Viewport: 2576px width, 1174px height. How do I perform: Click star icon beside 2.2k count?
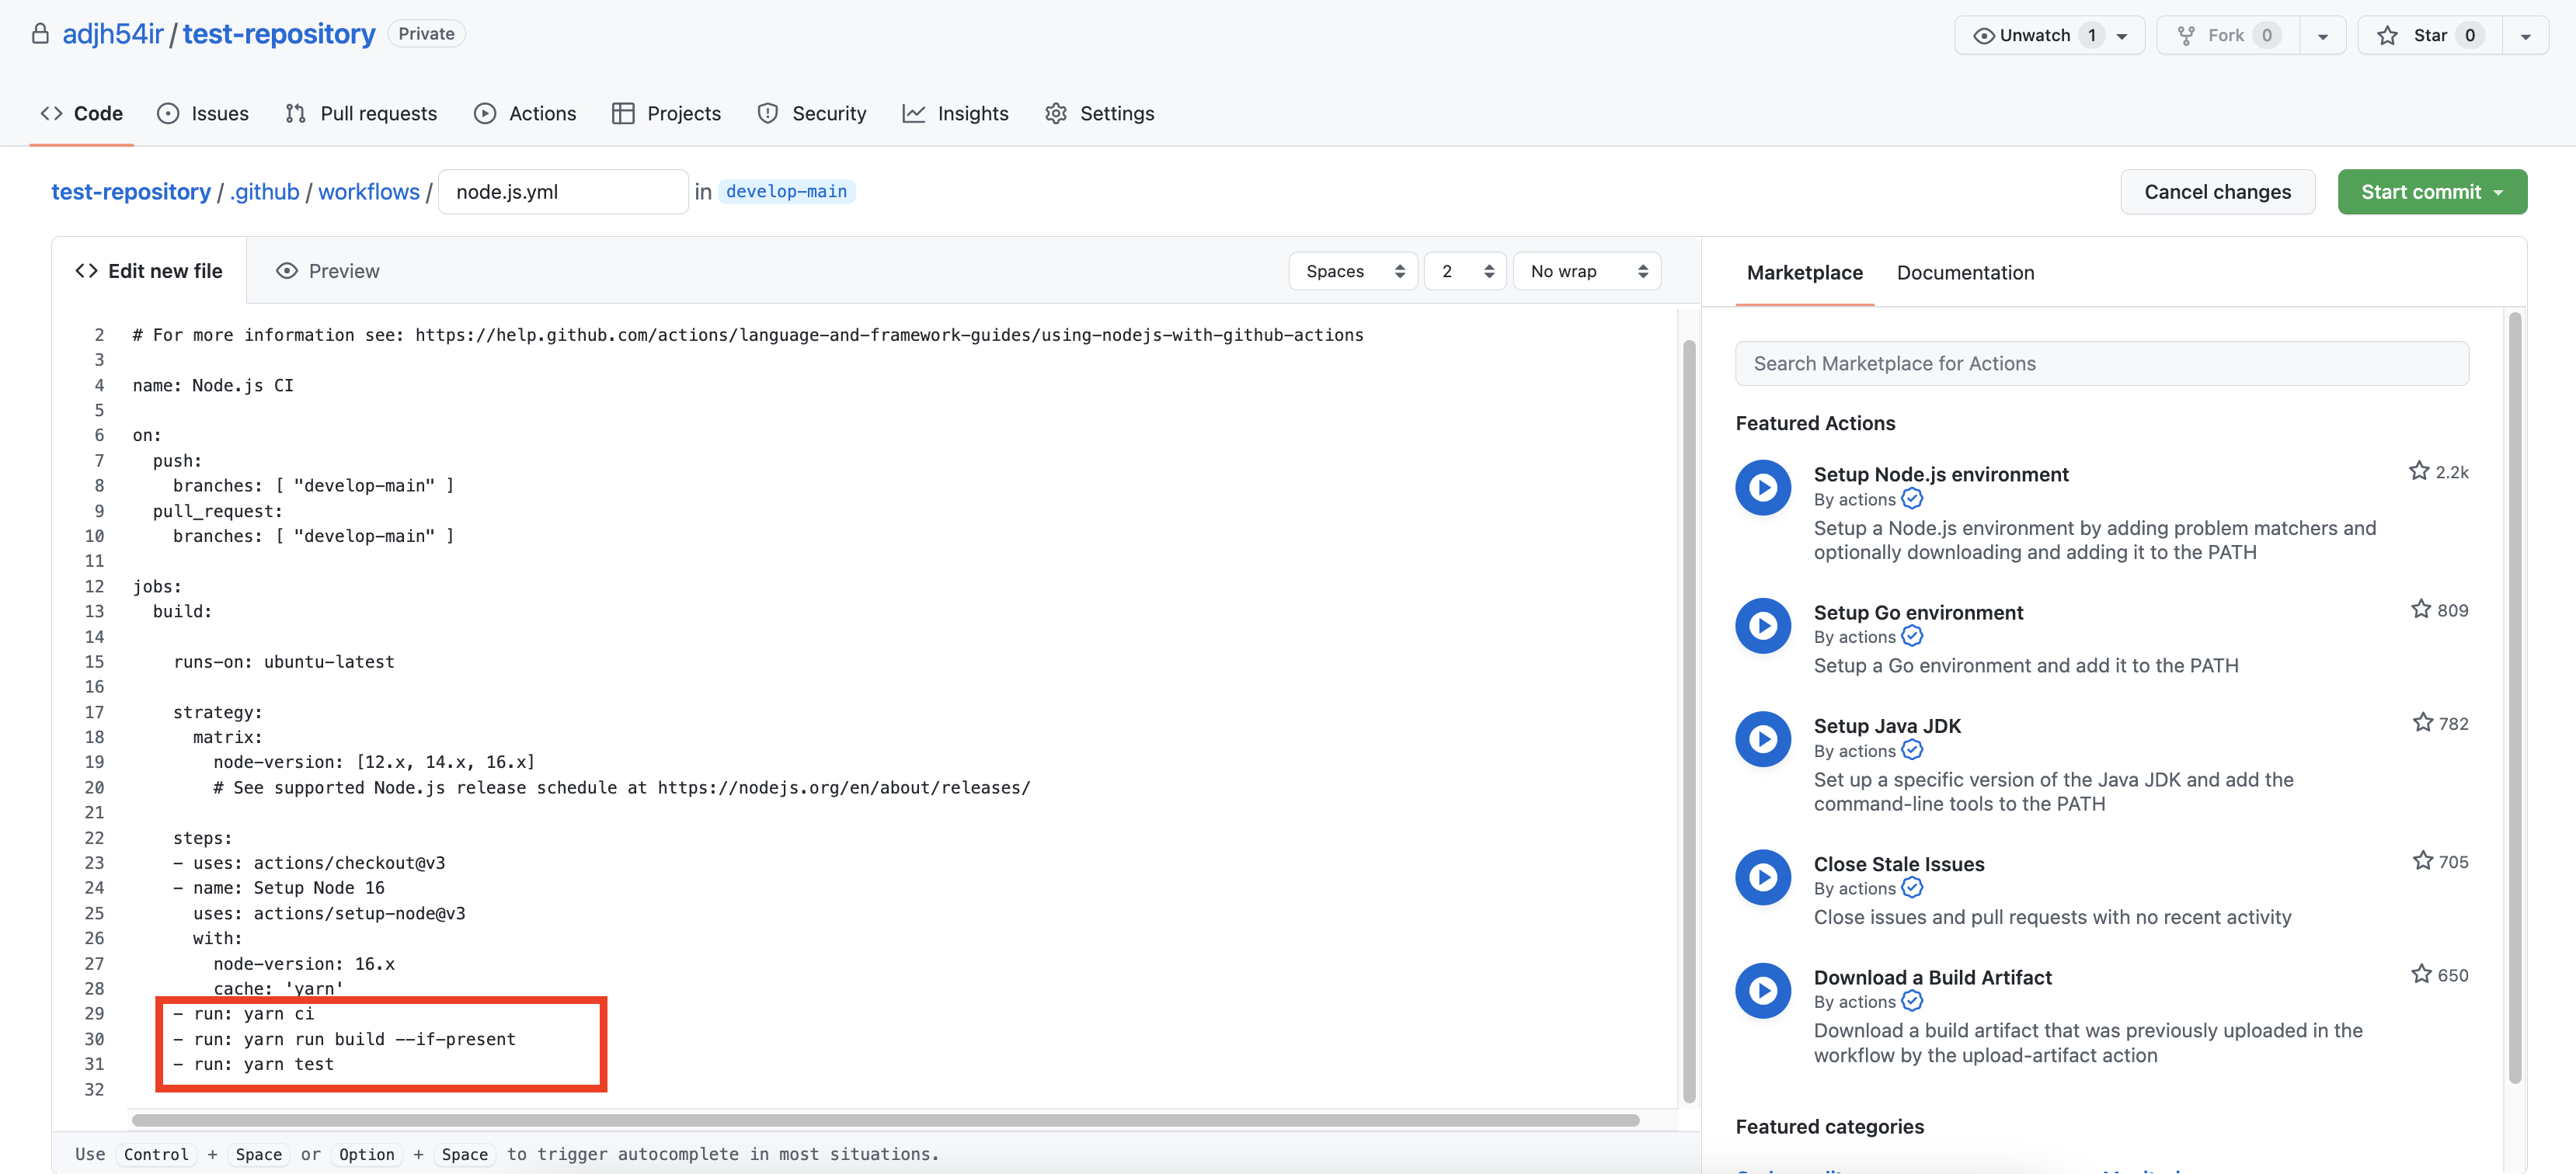pyautogui.click(x=2418, y=471)
